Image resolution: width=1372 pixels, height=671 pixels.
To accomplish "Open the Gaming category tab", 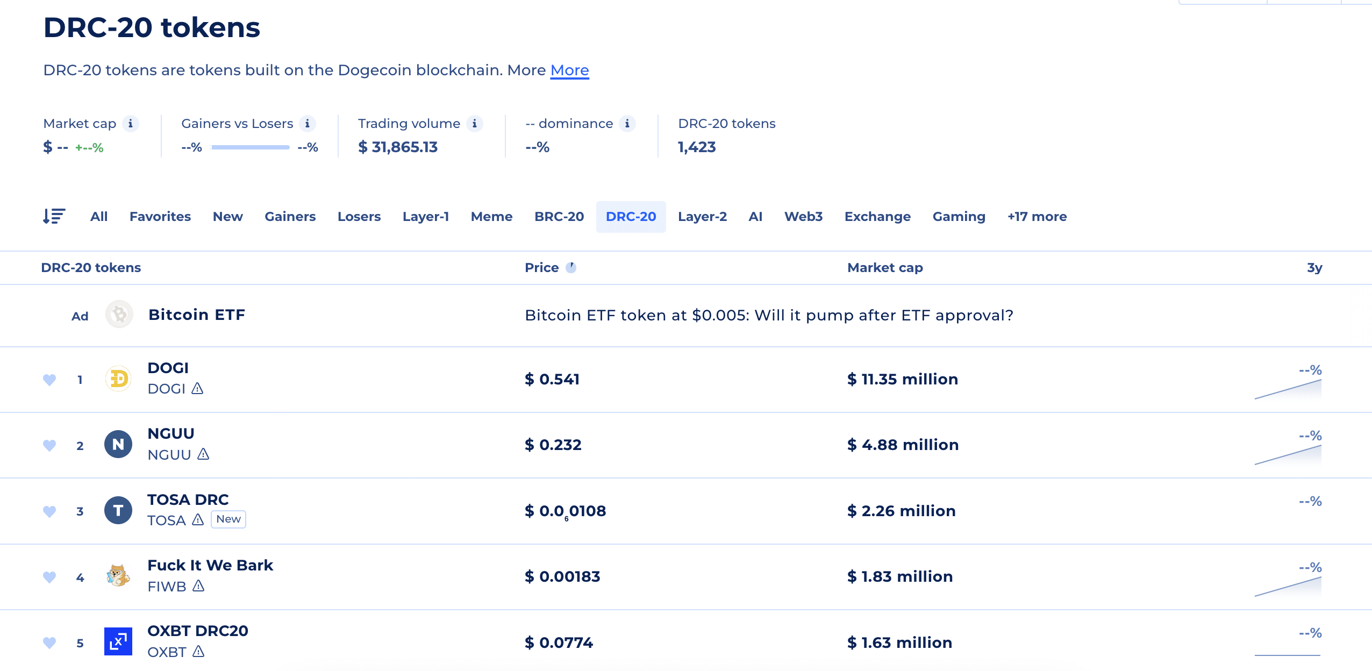I will click(x=959, y=217).
